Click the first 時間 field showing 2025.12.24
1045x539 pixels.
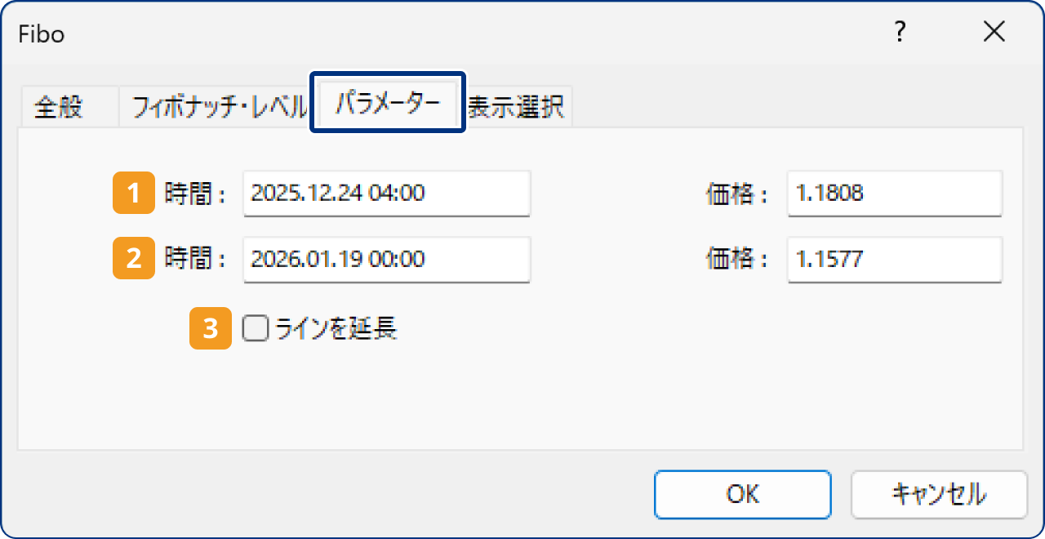click(386, 194)
